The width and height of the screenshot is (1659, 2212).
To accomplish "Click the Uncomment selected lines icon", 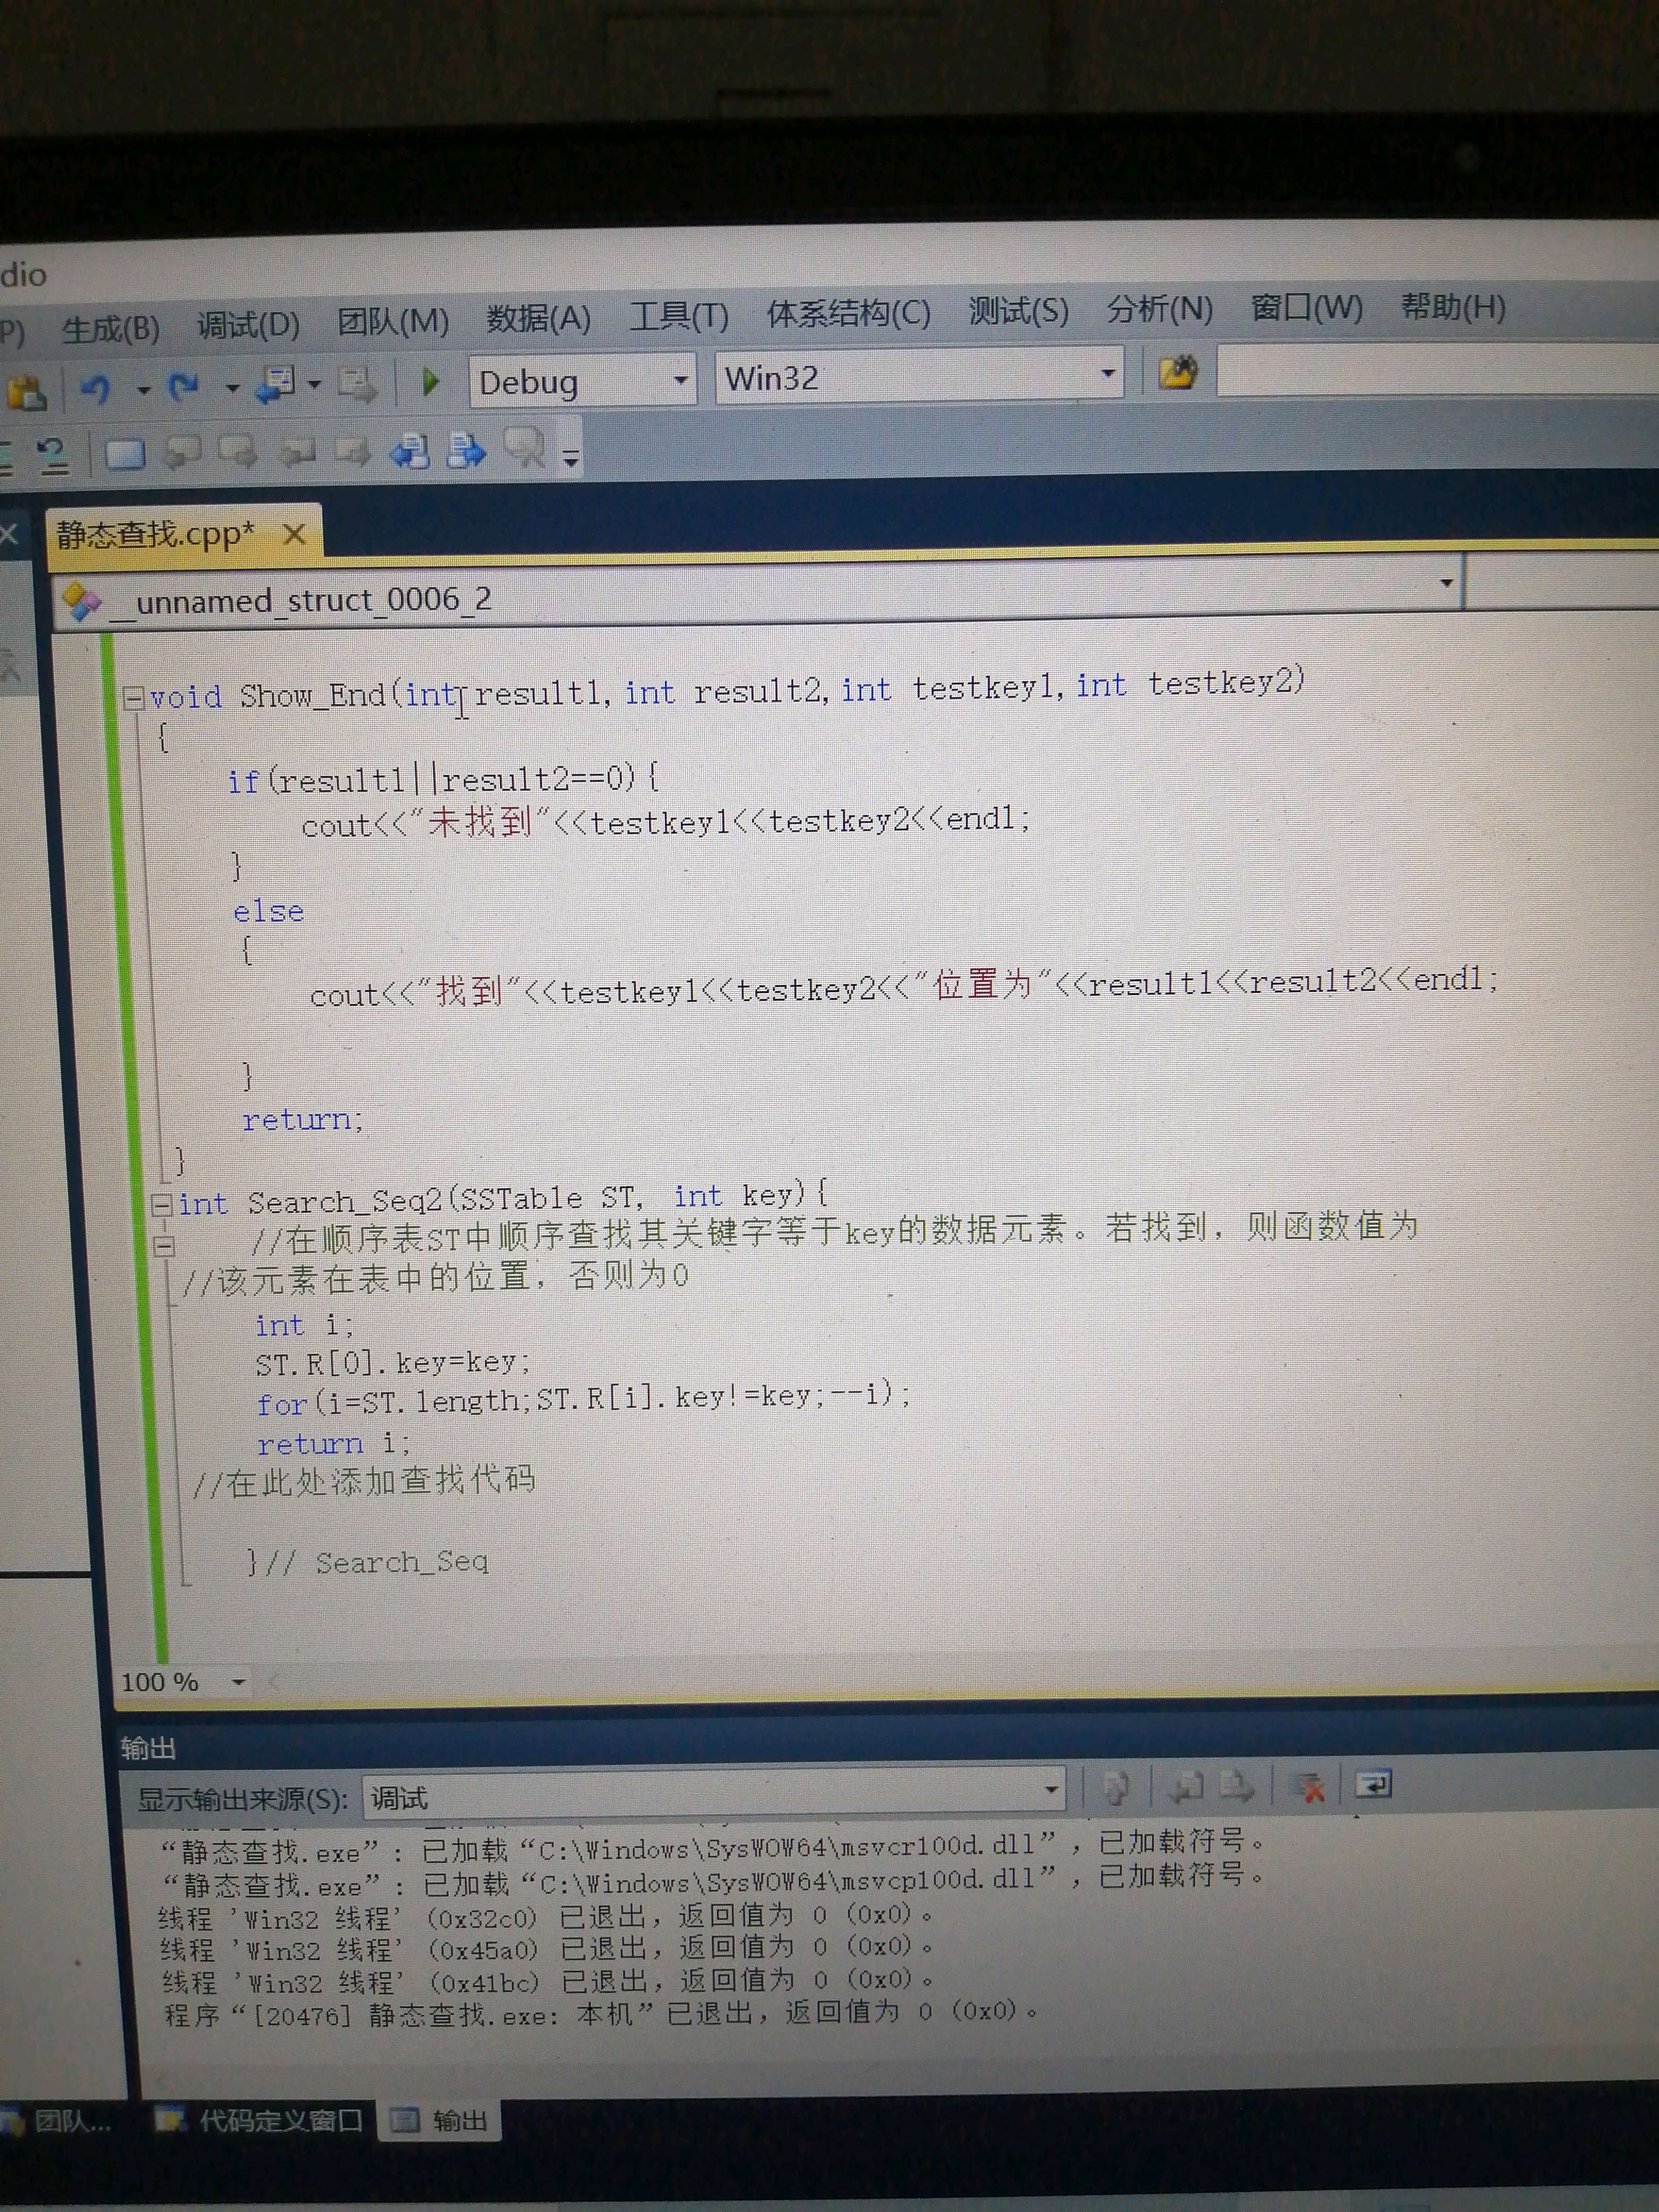I will (52, 456).
